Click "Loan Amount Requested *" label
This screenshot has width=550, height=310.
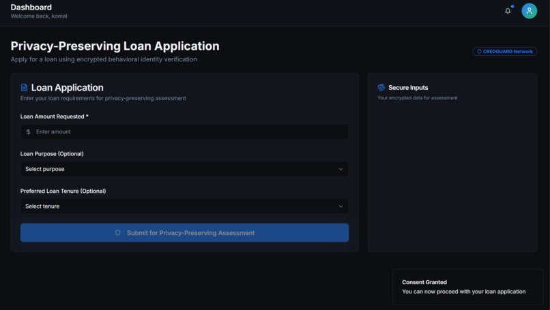(55, 117)
